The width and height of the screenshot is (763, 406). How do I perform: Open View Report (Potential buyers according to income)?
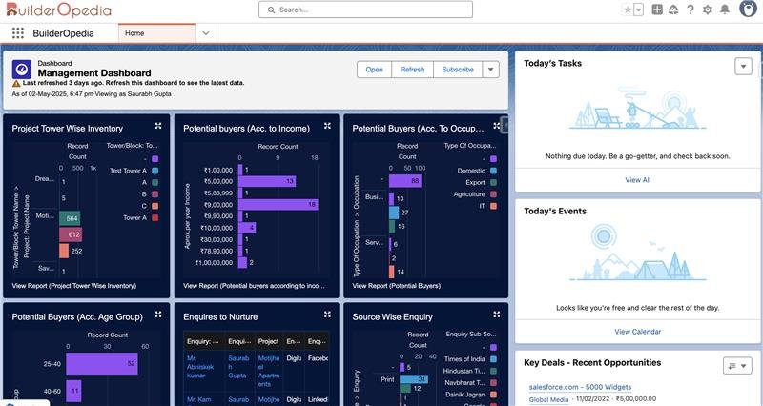pos(254,286)
